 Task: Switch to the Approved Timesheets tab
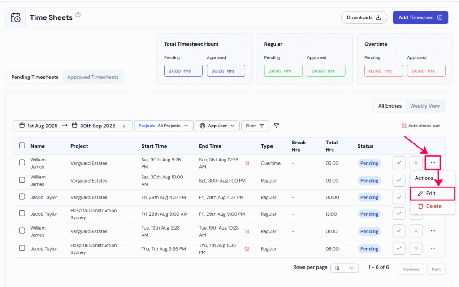point(93,77)
